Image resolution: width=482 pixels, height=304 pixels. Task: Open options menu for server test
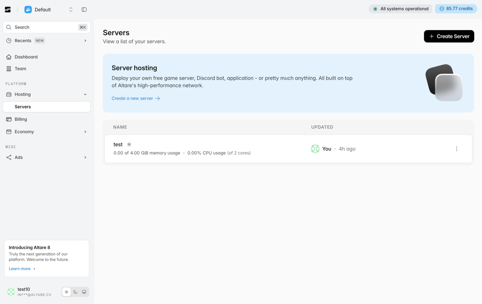tap(457, 148)
